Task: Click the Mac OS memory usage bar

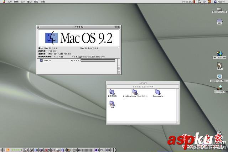Action: (x=98, y=61)
